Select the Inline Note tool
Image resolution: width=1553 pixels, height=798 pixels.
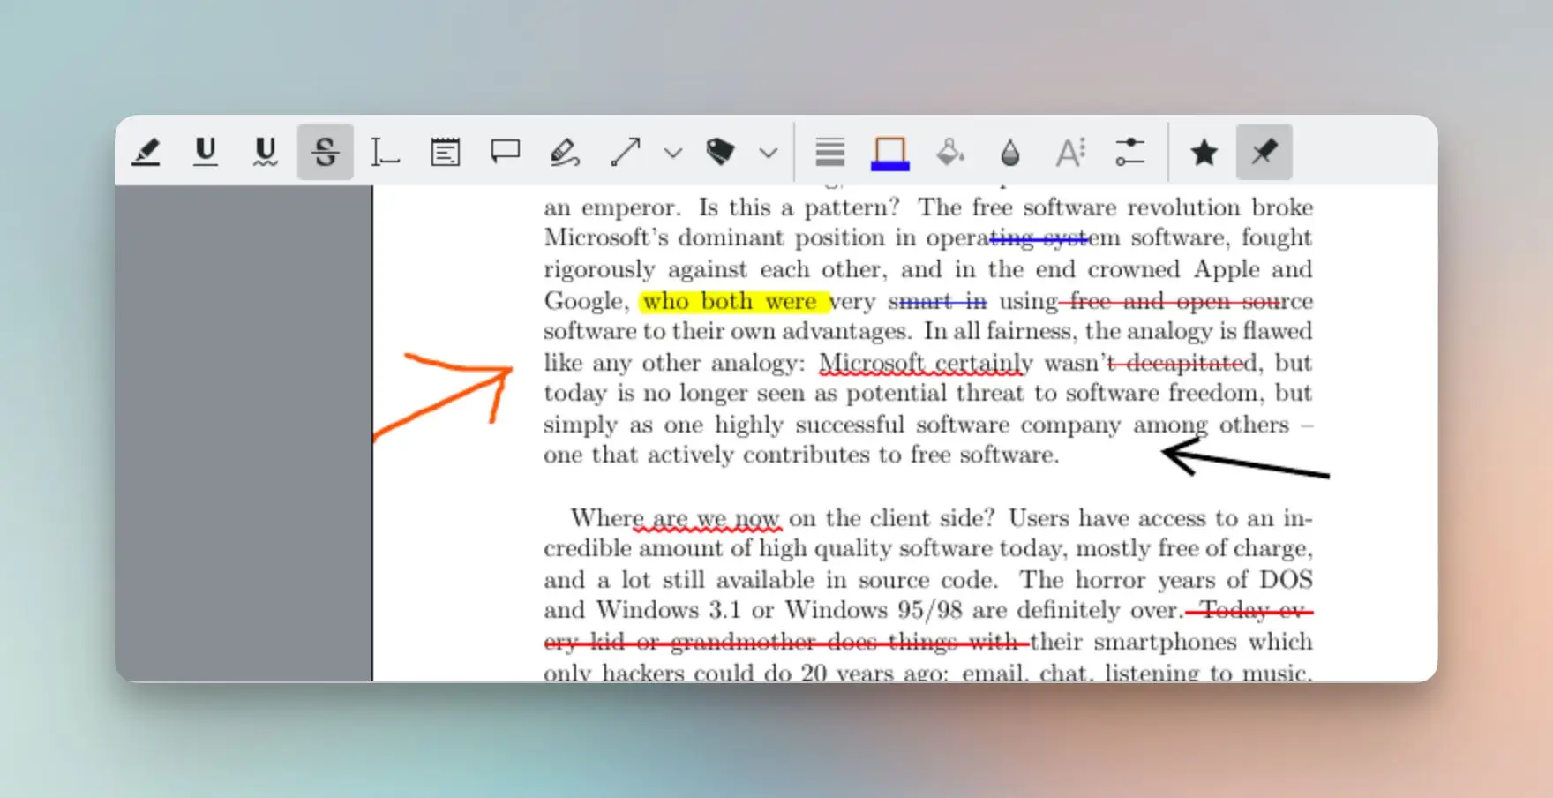click(x=445, y=152)
